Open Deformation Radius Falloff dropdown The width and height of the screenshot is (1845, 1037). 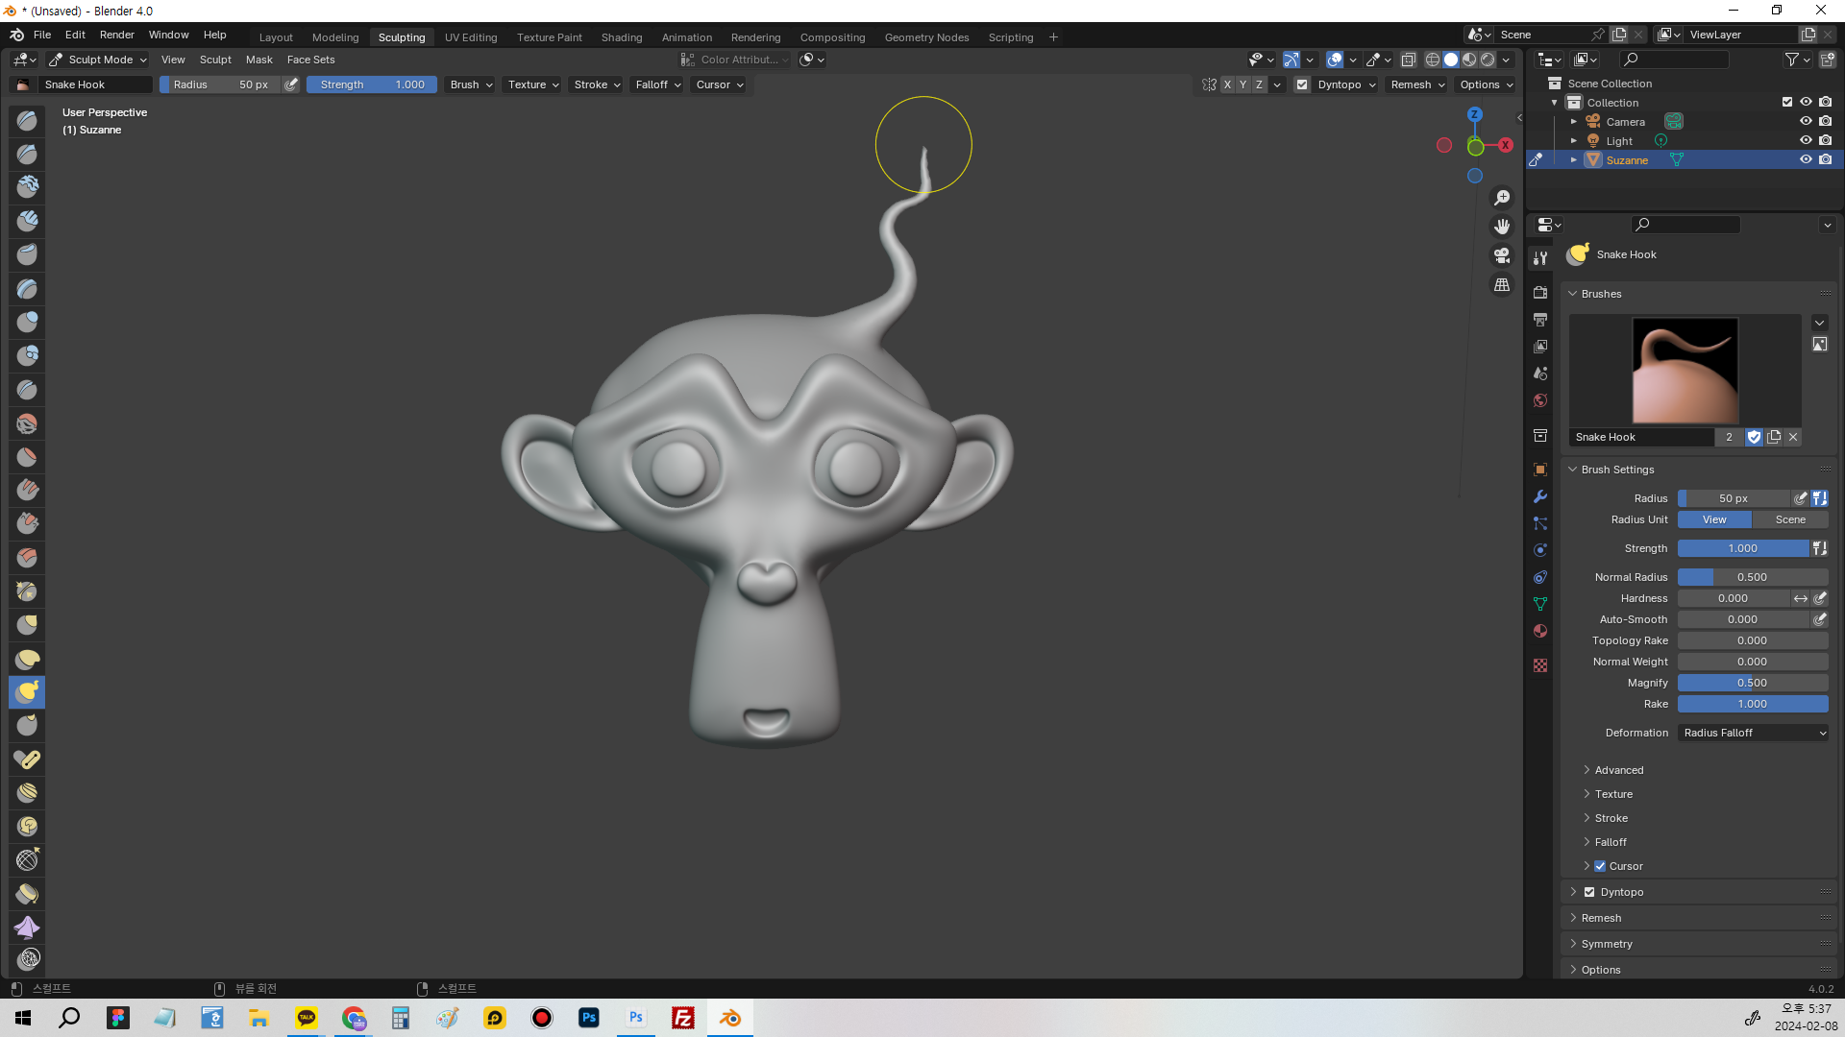[x=1753, y=733]
